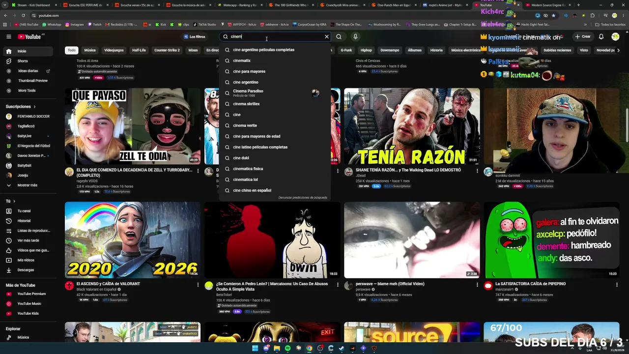Image resolution: width=629 pixels, height=354 pixels.
Task: Go to the YouTube logo home link
Action: pyautogui.click(x=30, y=36)
